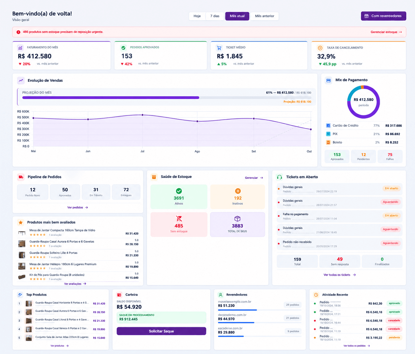Click the Mix de Pagamento card icon
415x354 pixels.
[x=329, y=80]
